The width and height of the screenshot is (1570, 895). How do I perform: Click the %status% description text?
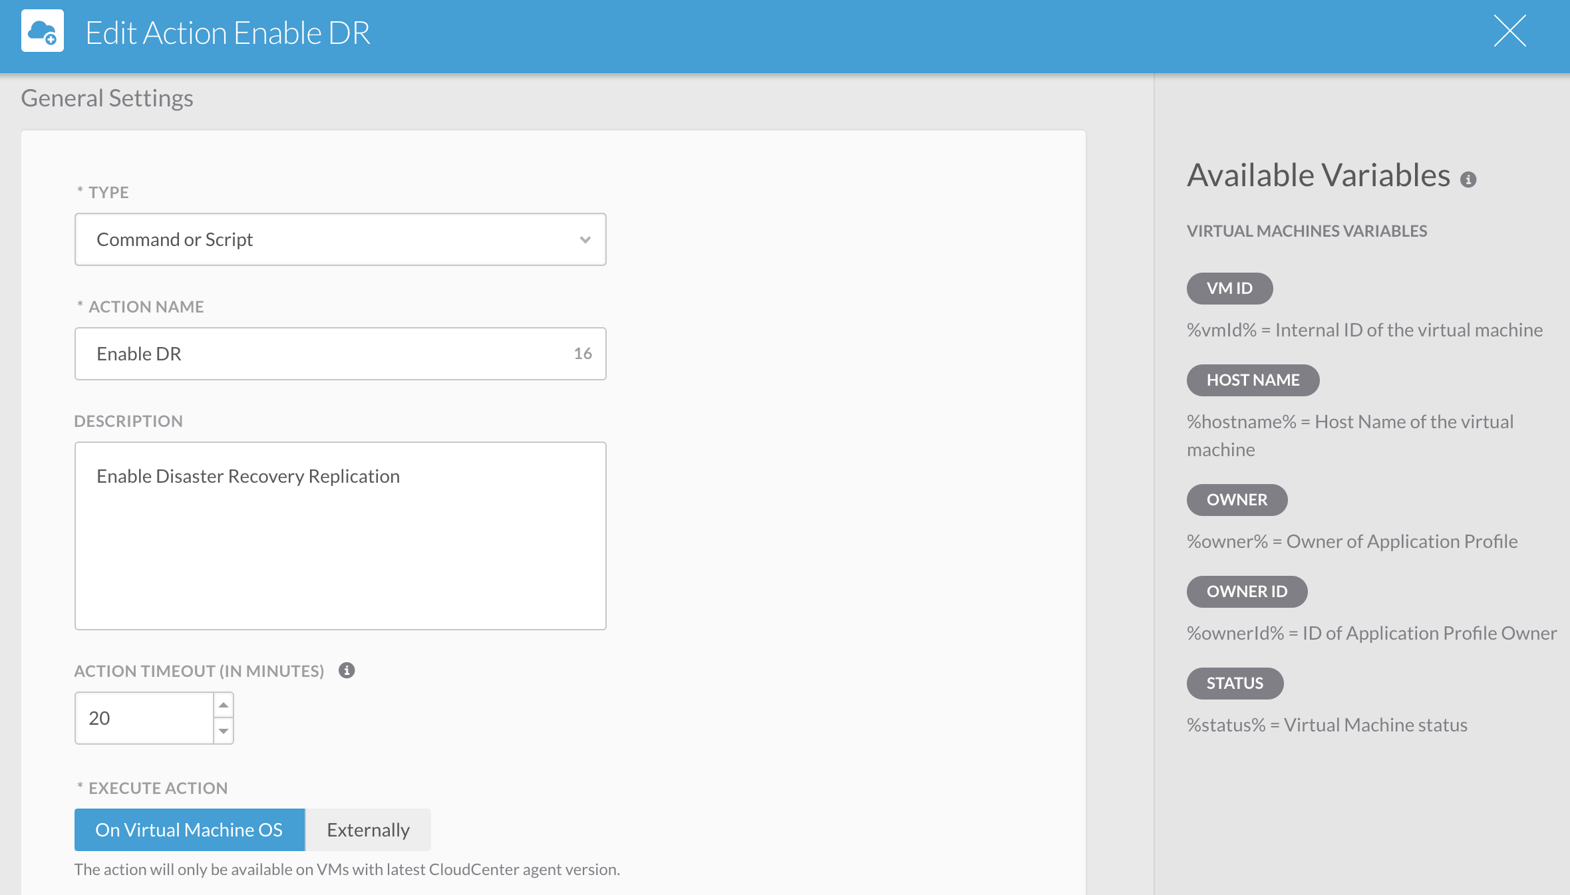click(x=1327, y=725)
